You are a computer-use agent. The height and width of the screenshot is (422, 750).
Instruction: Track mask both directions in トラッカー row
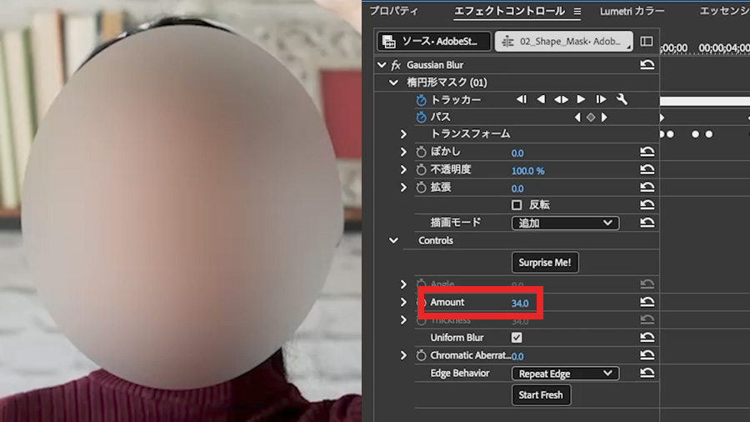[x=561, y=99]
